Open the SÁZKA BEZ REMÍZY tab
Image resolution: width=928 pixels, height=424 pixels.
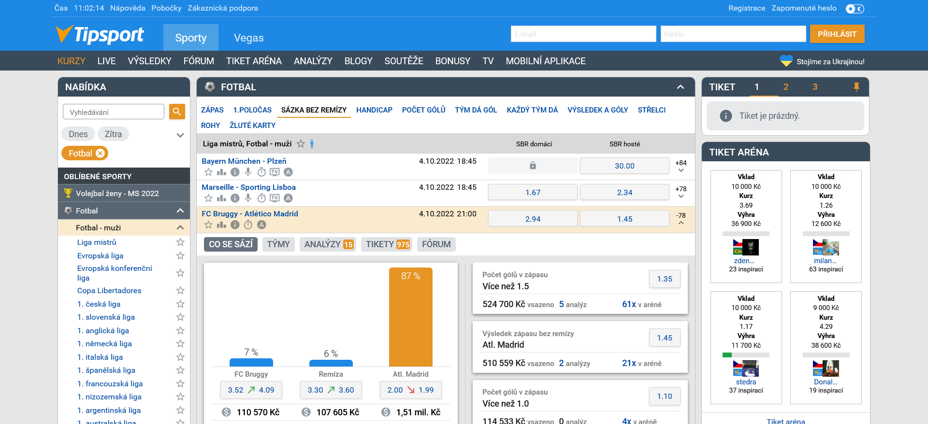click(x=314, y=110)
